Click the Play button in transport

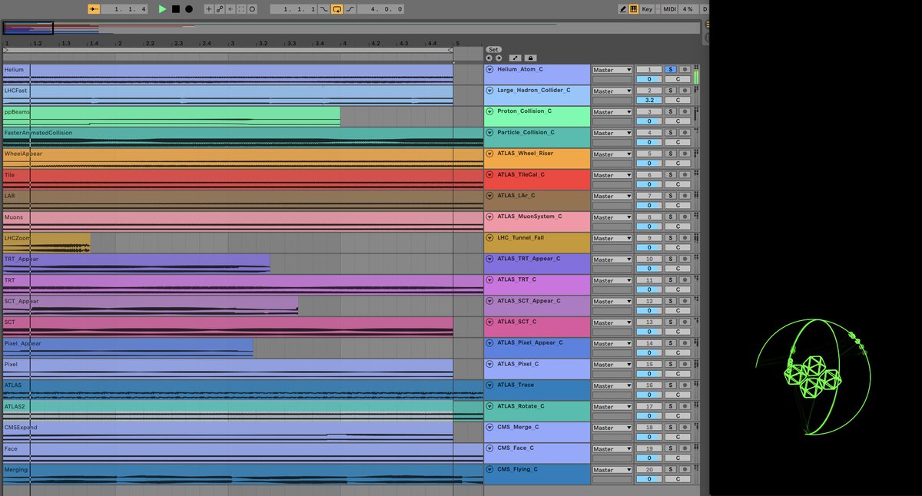(x=162, y=9)
